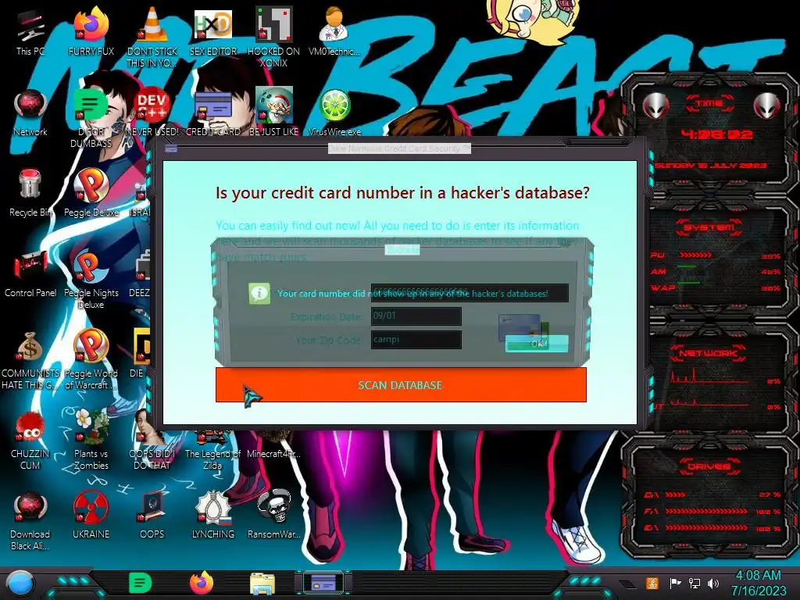Click the Start orb on taskbar
Image resolution: width=800 pixels, height=600 pixels.
point(20,582)
